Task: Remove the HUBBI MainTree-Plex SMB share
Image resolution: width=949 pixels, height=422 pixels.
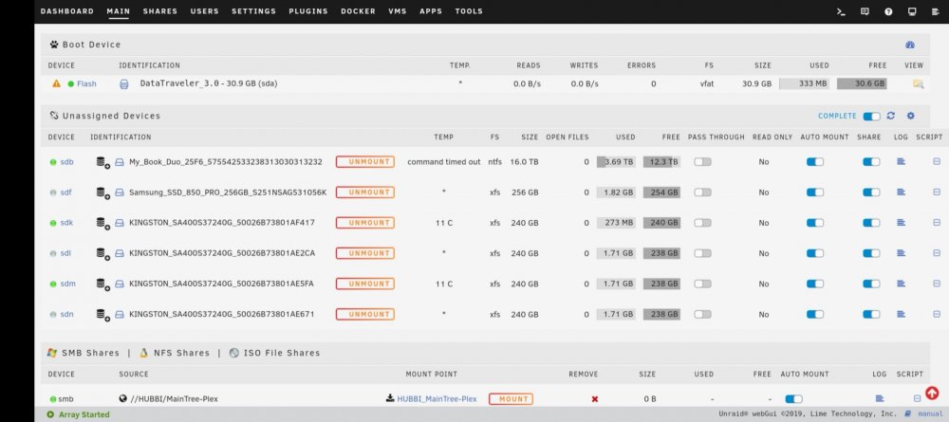Action: click(x=595, y=399)
